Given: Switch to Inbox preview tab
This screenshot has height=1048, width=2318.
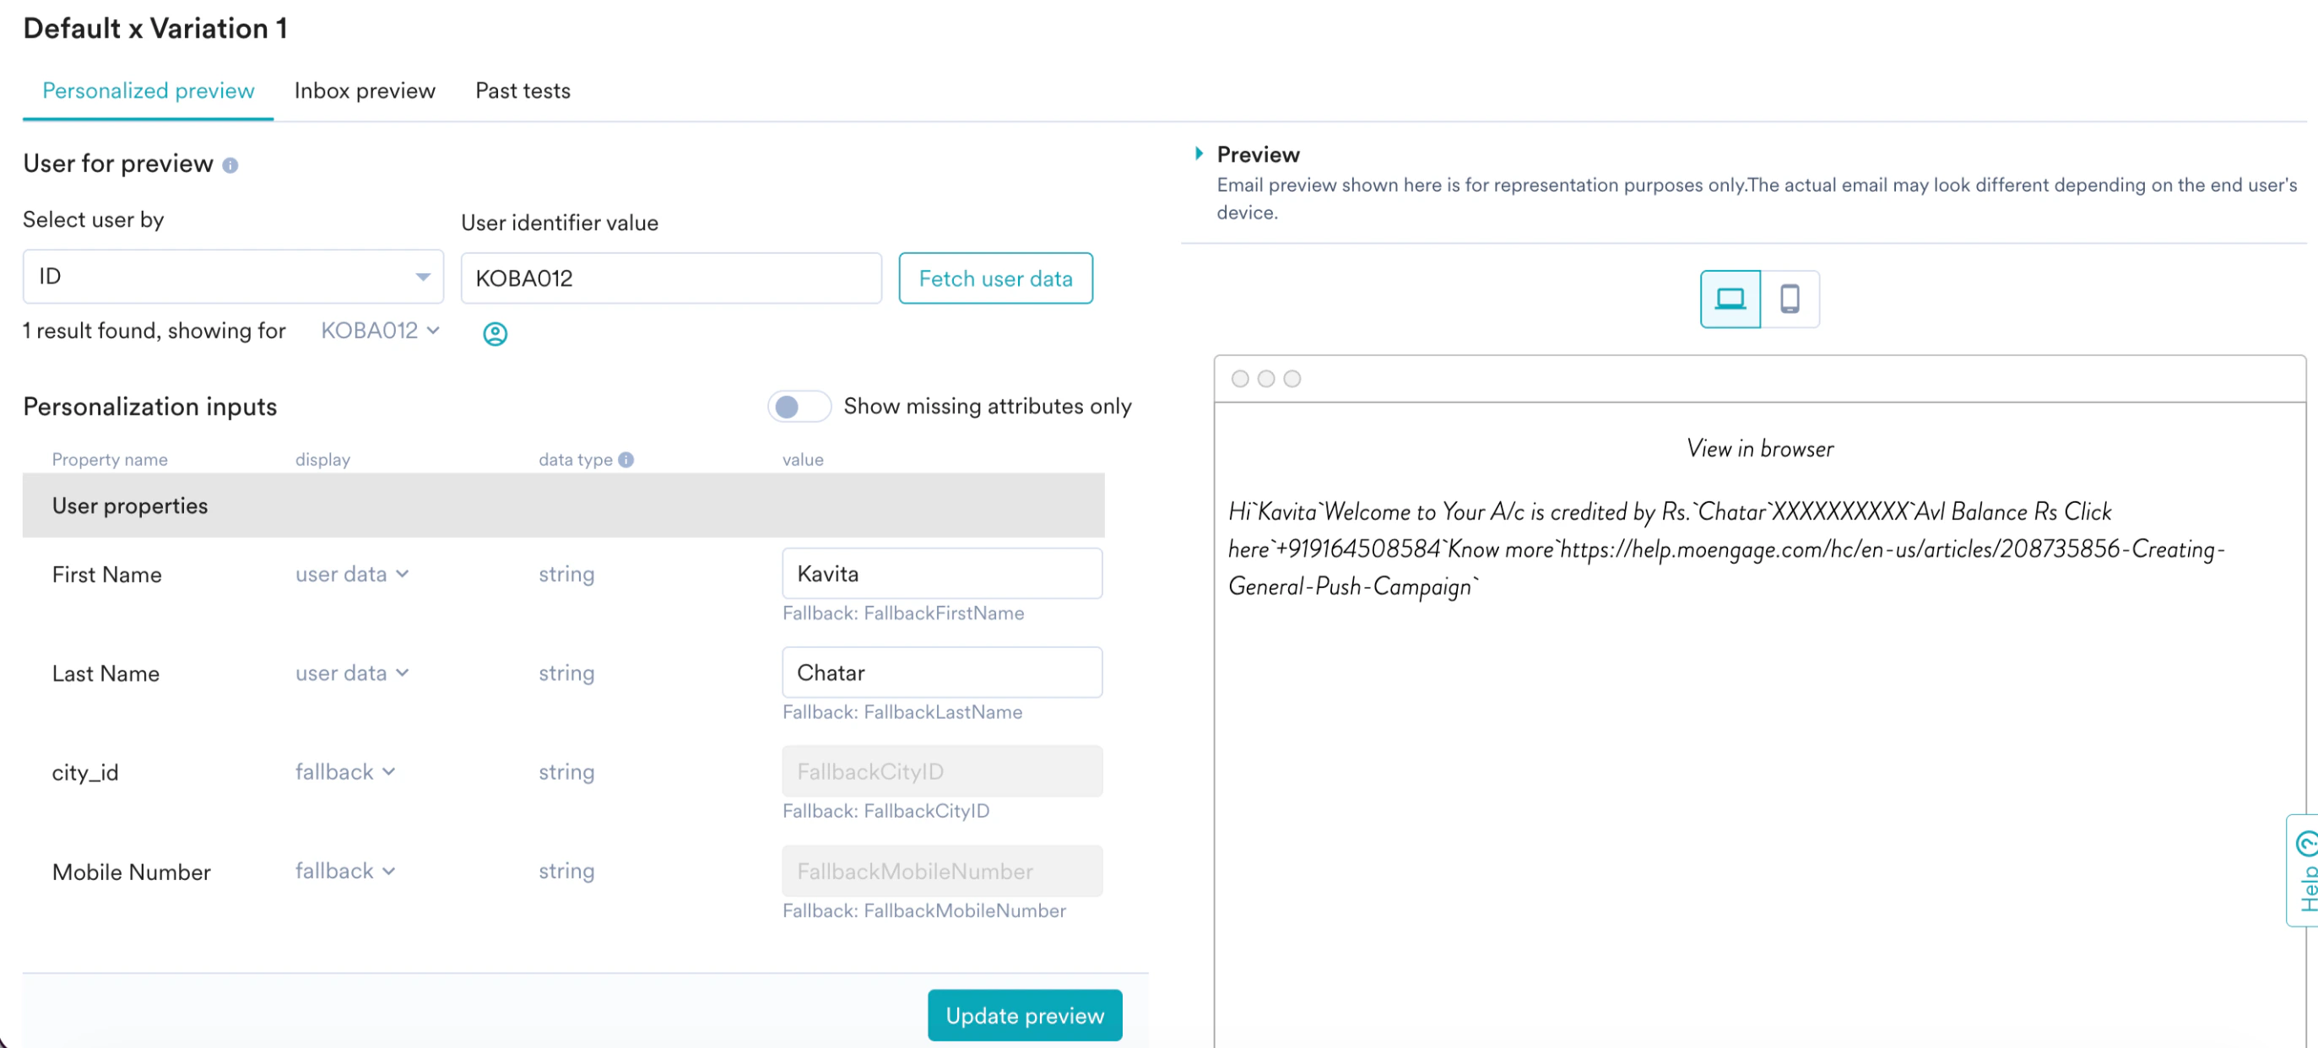Looking at the screenshot, I should point(365,91).
